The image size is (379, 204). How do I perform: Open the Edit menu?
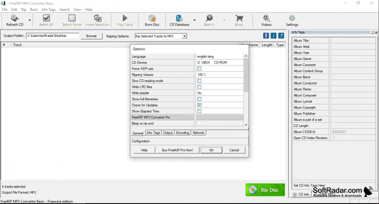tap(14, 9)
